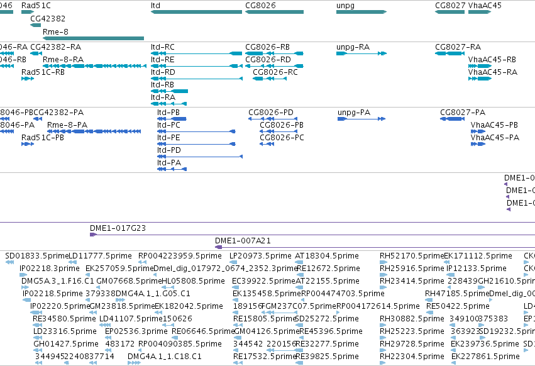Click EST RP004223959.5prime
The width and height of the screenshot is (535, 366).
(142, 262)
